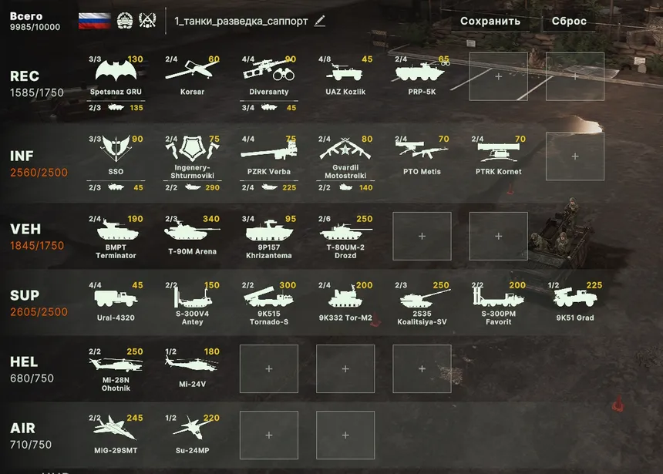This screenshot has width=663, height=474.
Task: Open Diversanty transport option 3/4
Action: click(x=269, y=107)
